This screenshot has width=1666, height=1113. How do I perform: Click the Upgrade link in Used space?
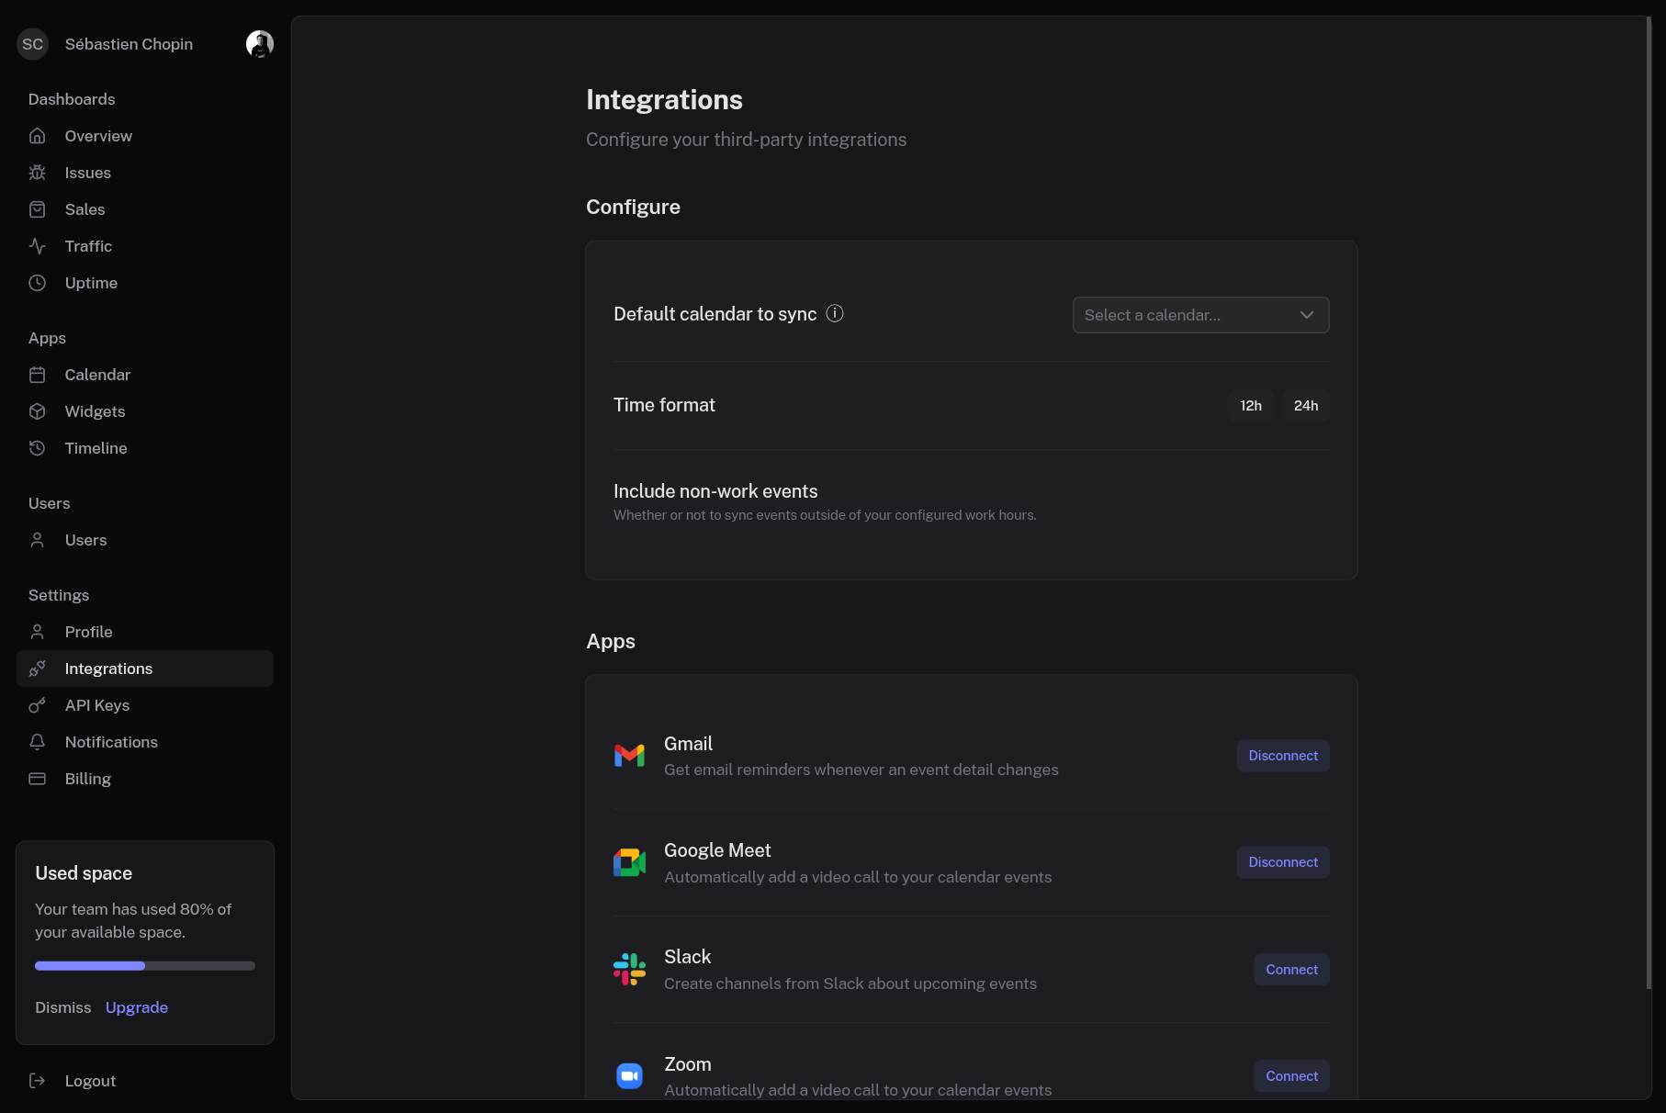(x=137, y=1007)
